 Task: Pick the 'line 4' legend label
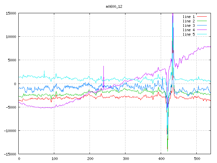(189, 30)
